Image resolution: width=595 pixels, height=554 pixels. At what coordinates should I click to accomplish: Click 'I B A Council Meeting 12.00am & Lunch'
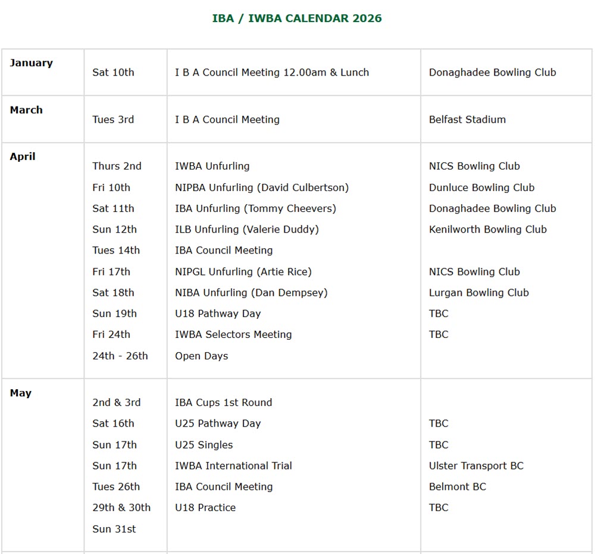tap(272, 73)
